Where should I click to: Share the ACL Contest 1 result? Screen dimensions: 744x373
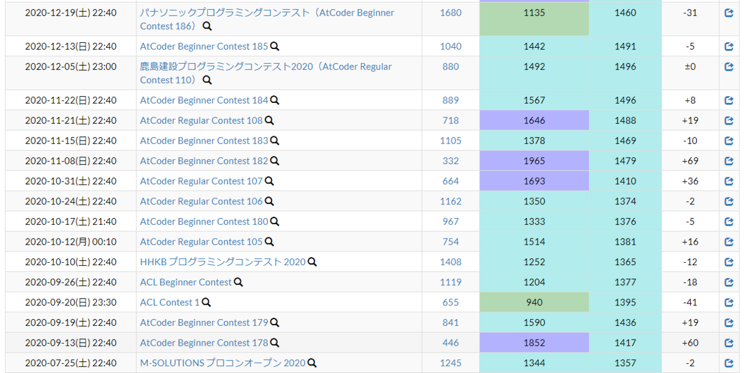729,302
